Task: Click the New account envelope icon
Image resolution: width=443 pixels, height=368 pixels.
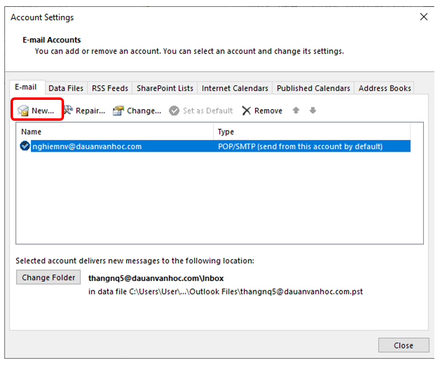Action: 23,111
